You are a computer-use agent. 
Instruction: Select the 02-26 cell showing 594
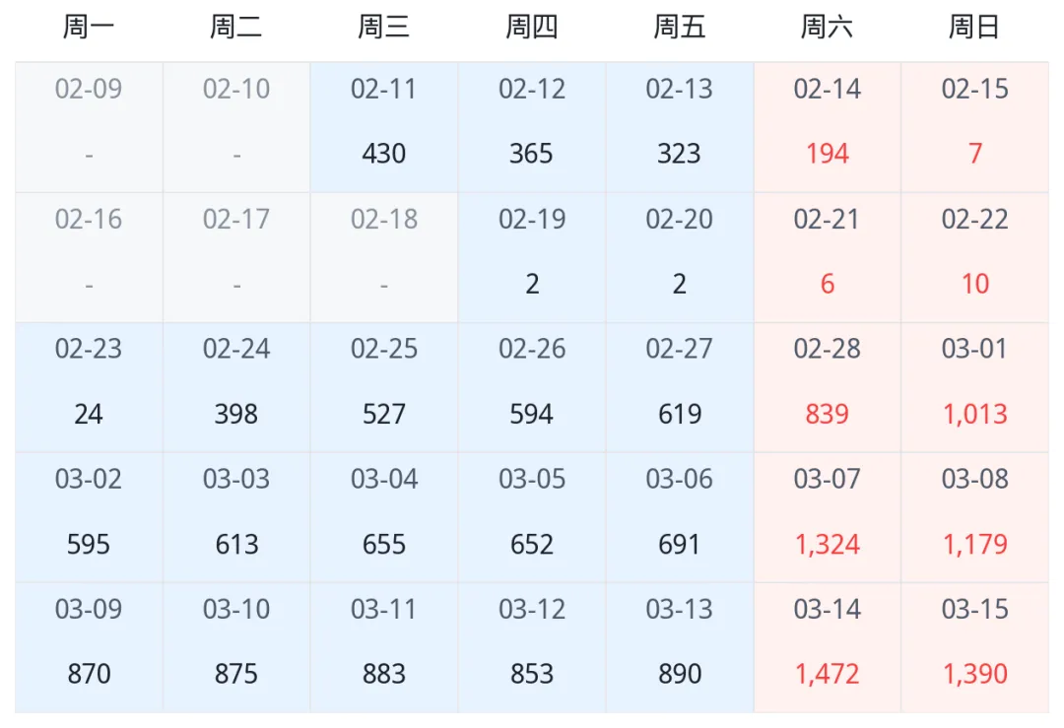coord(532,387)
